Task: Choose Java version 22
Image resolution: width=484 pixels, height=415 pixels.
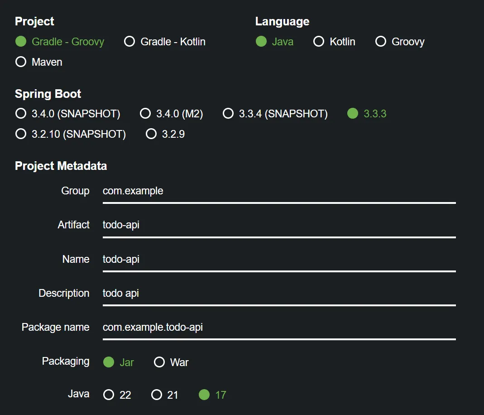Action: tap(109, 395)
